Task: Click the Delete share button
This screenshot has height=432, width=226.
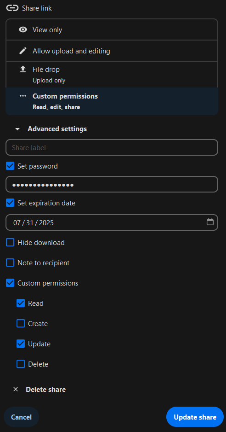Action: 40,389
